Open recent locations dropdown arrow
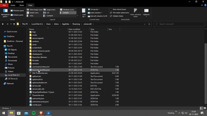Image resolution: width=207 pixels, height=116 pixels. [11, 24]
